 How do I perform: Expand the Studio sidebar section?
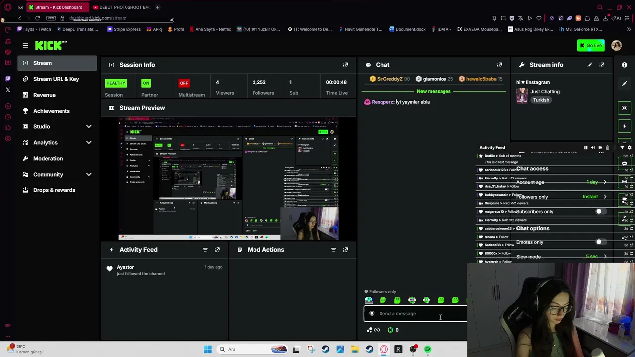pyautogui.click(x=89, y=127)
